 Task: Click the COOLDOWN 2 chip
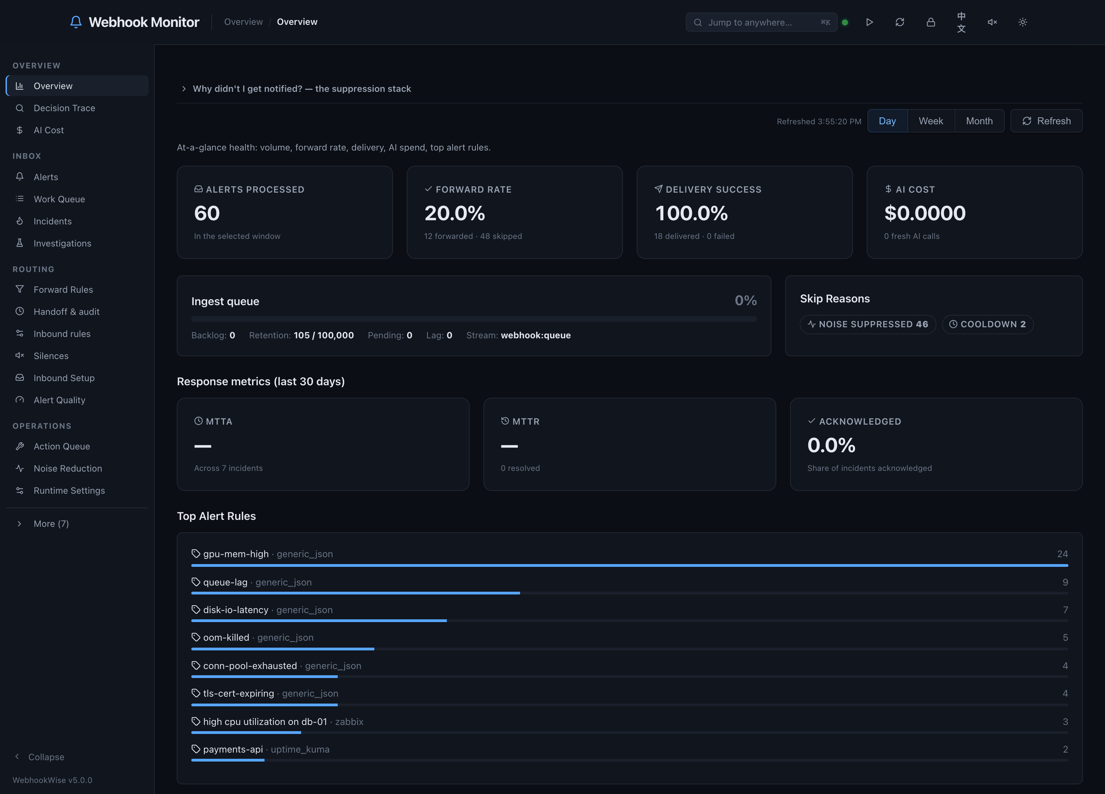click(987, 324)
